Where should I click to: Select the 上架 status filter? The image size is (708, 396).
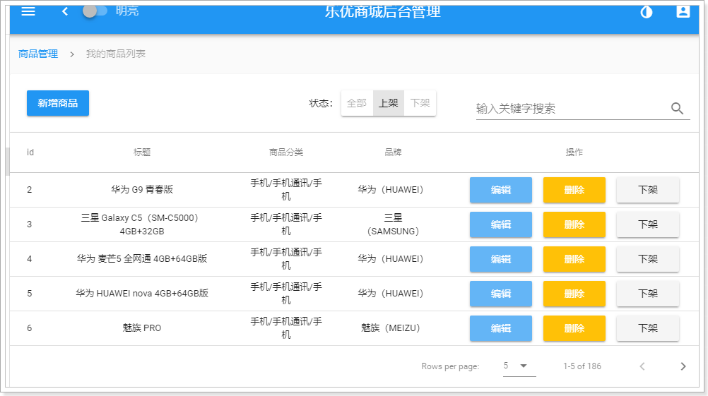point(389,103)
